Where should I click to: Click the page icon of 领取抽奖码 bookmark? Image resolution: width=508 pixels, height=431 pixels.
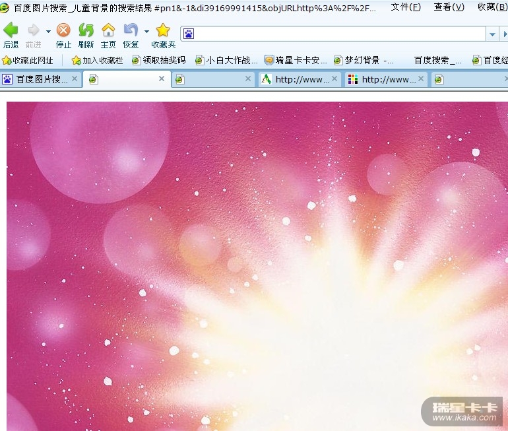click(x=137, y=60)
